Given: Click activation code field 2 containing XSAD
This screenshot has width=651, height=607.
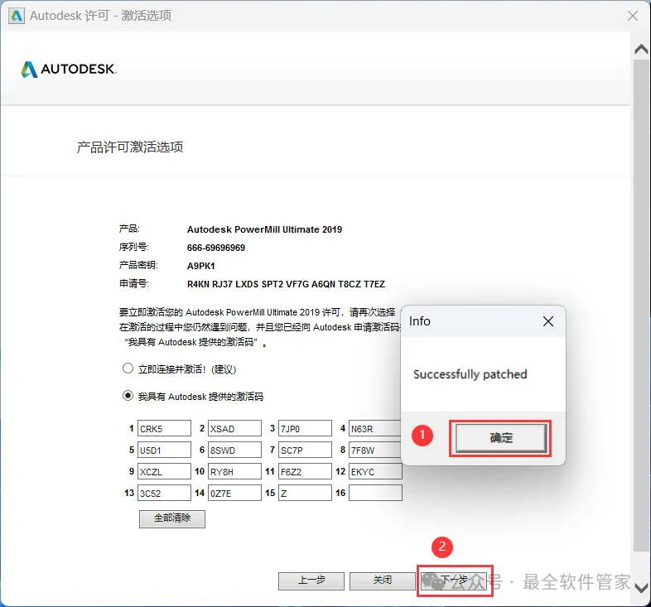Looking at the screenshot, I should point(234,428).
